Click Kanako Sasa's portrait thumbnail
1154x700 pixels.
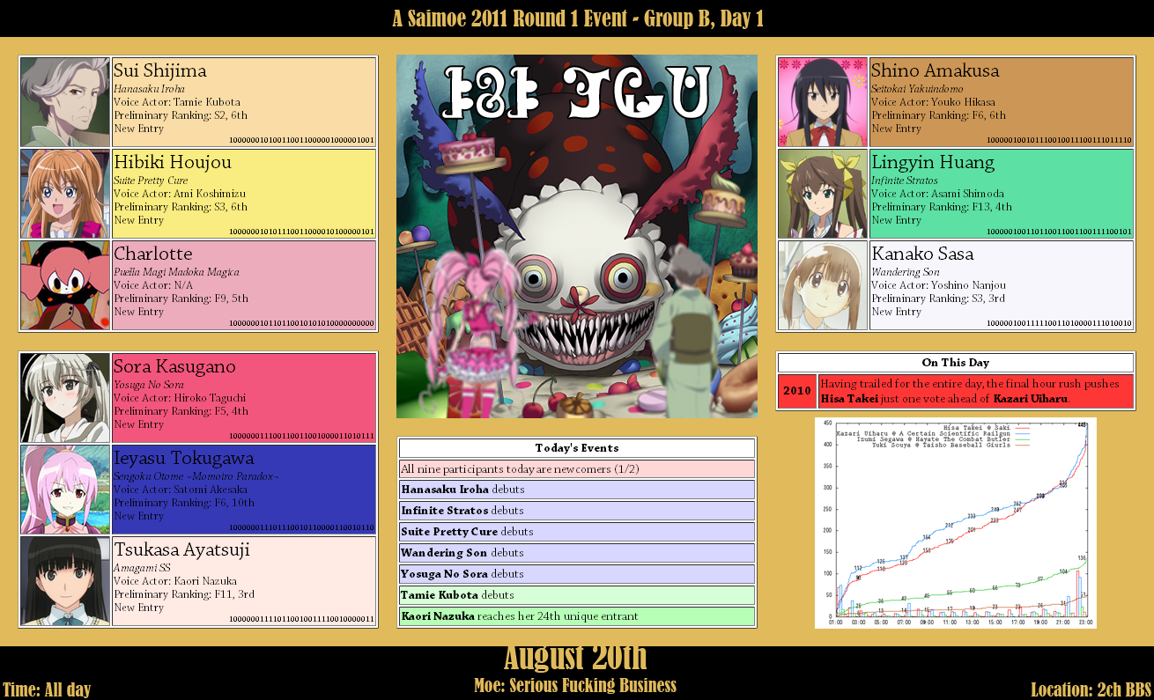[x=823, y=285]
